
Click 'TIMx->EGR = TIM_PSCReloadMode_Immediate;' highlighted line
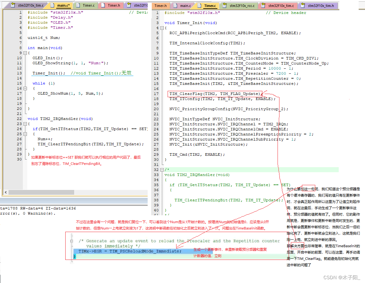click(x=130, y=251)
